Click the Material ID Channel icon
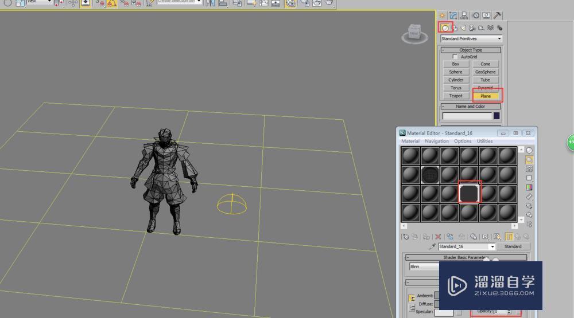Viewport: 574px width, 318px height. (485, 237)
